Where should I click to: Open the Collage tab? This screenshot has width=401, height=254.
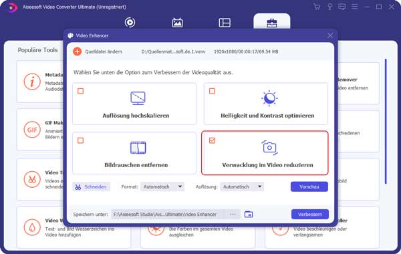[225, 23]
